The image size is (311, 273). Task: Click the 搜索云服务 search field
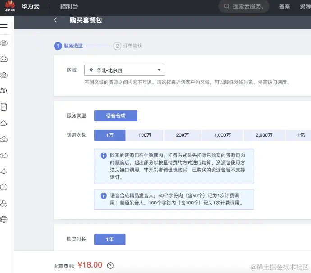pyautogui.click(x=243, y=6)
